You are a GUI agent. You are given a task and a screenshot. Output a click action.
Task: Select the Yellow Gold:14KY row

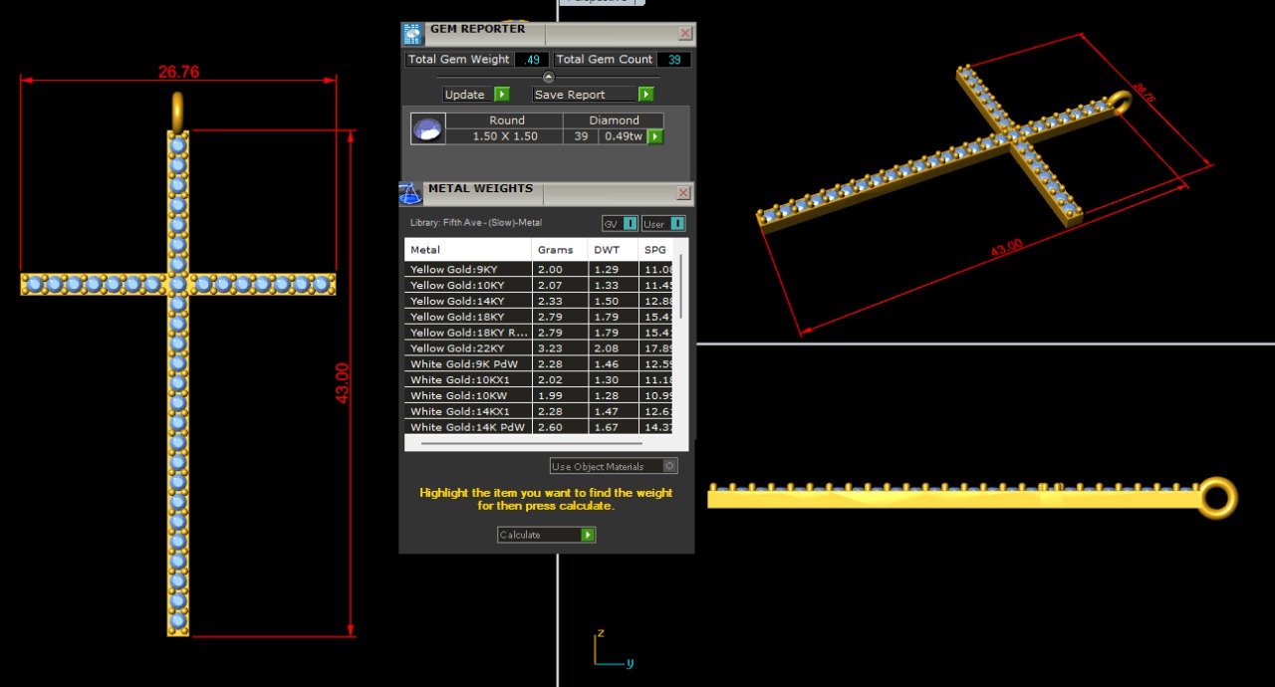(468, 301)
